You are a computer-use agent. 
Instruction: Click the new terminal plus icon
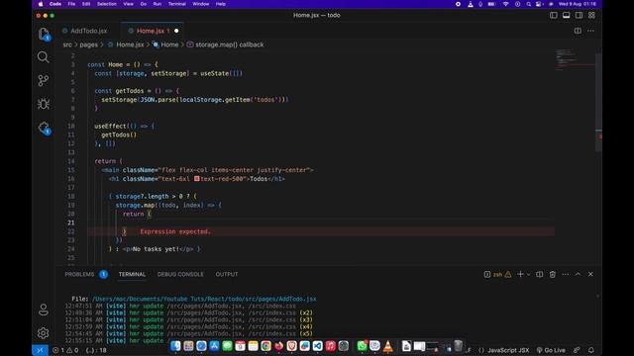[520, 274]
